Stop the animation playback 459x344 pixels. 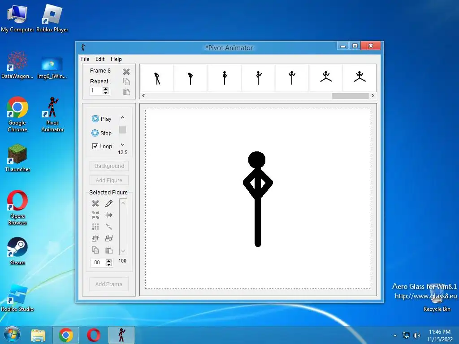tap(101, 133)
